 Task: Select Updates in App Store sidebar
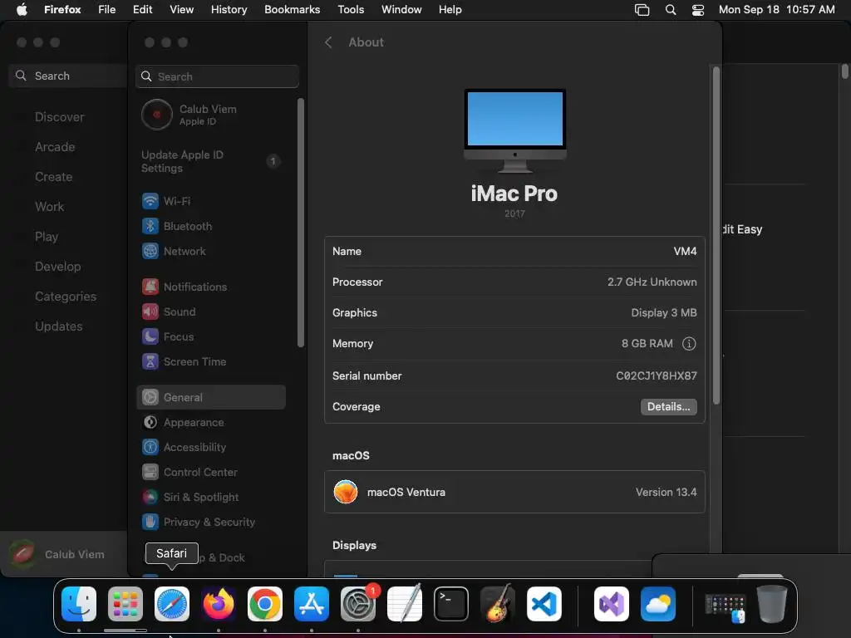click(x=59, y=326)
